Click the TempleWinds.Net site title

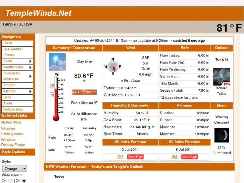coord(39,13)
